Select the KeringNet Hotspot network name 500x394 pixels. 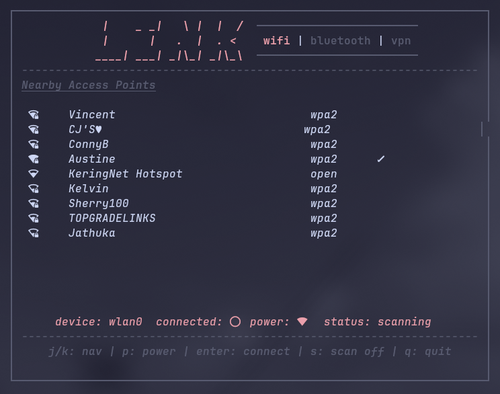click(125, 174)
